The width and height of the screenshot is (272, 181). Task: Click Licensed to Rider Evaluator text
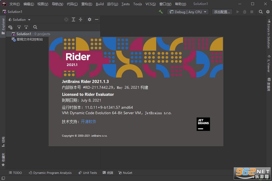(88, 94)
